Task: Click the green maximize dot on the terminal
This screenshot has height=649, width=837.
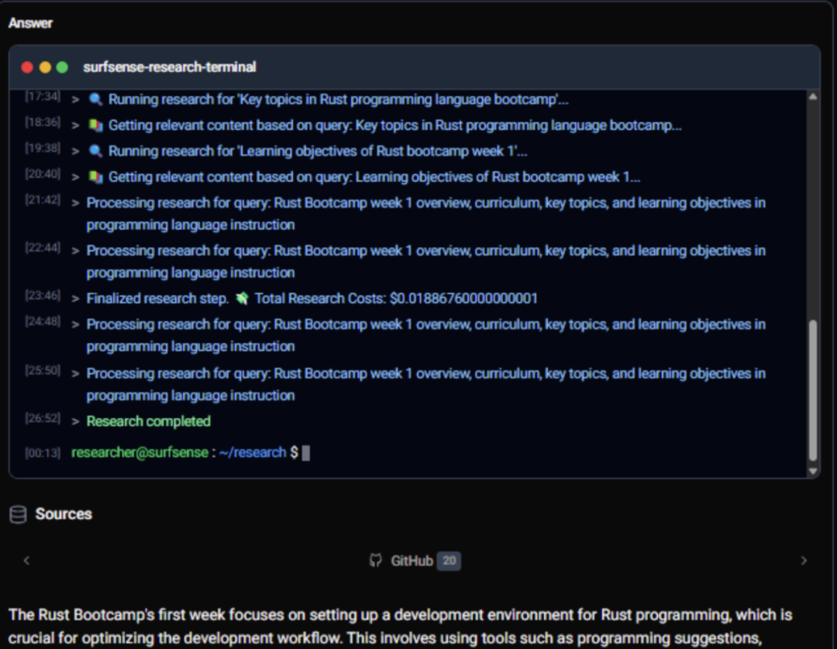Action: (x=62, y=67)
